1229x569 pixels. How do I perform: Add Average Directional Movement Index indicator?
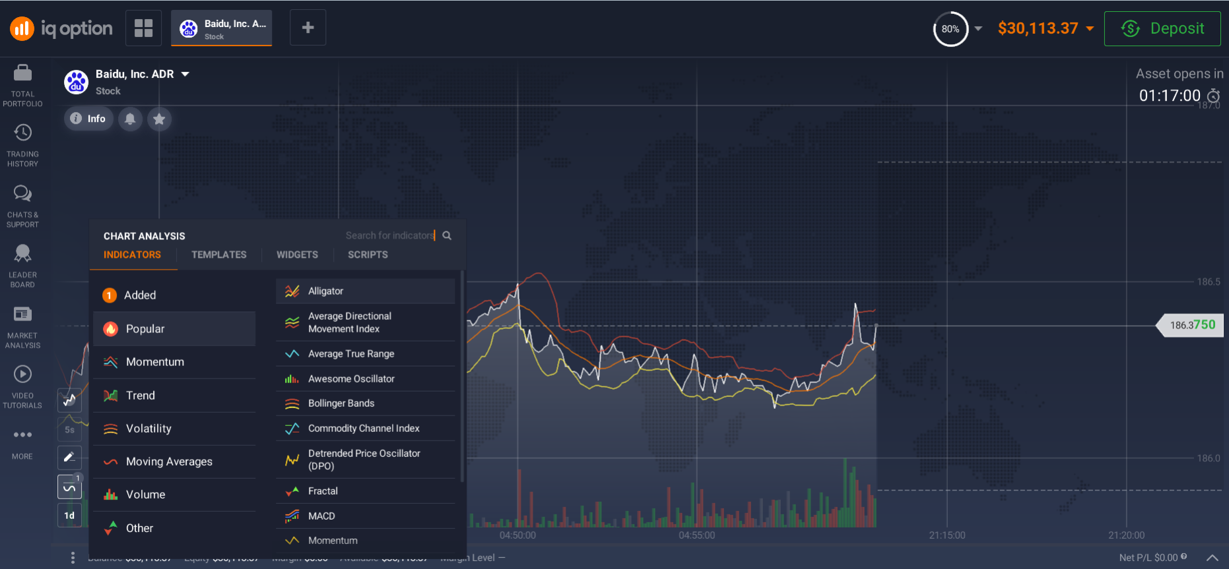[x=366, y=322]
